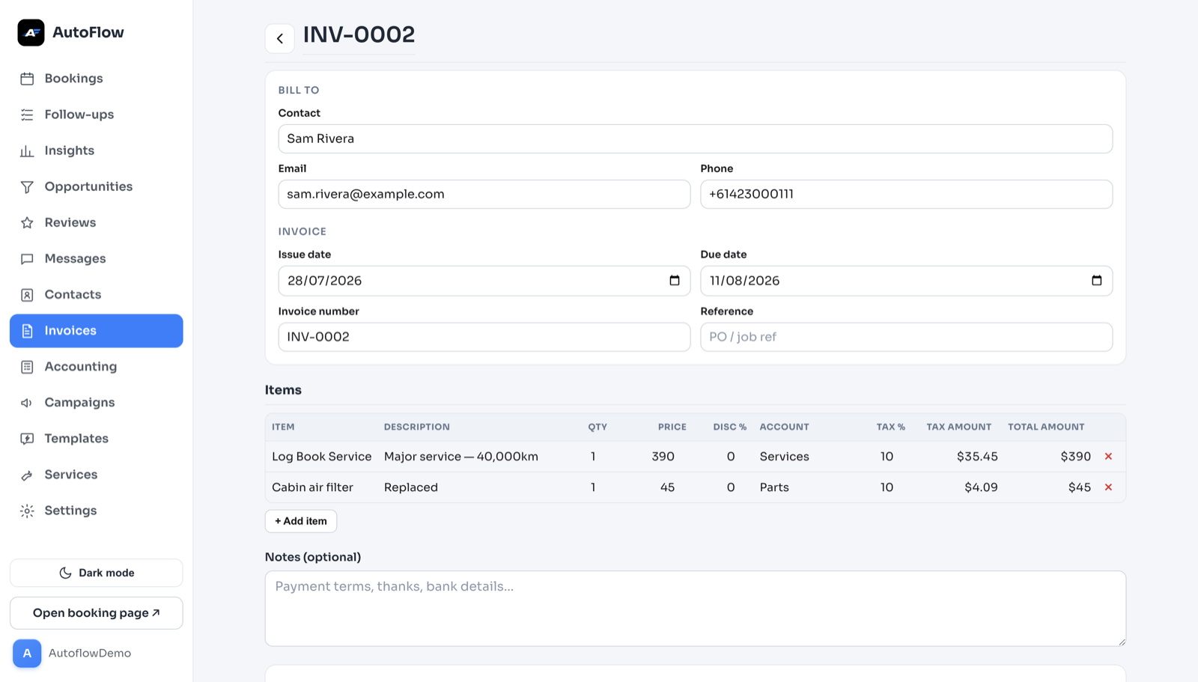The width and height of the screenshot is (1198, 682).
Task: Click the Insights bar chart icon
Action: click(27, 150)
